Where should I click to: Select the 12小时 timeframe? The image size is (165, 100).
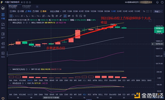pos(137,11)
